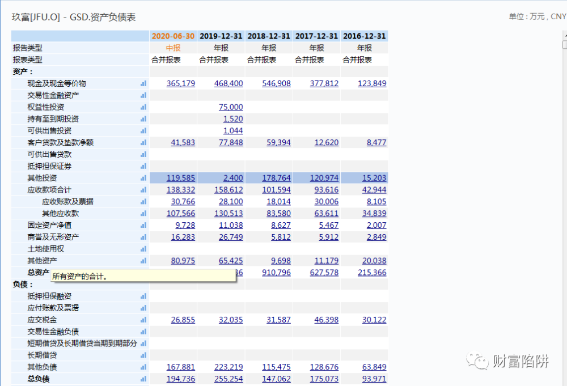Open chart icon for 其他应收款 row
567x386 pixels.
[143, 214]
